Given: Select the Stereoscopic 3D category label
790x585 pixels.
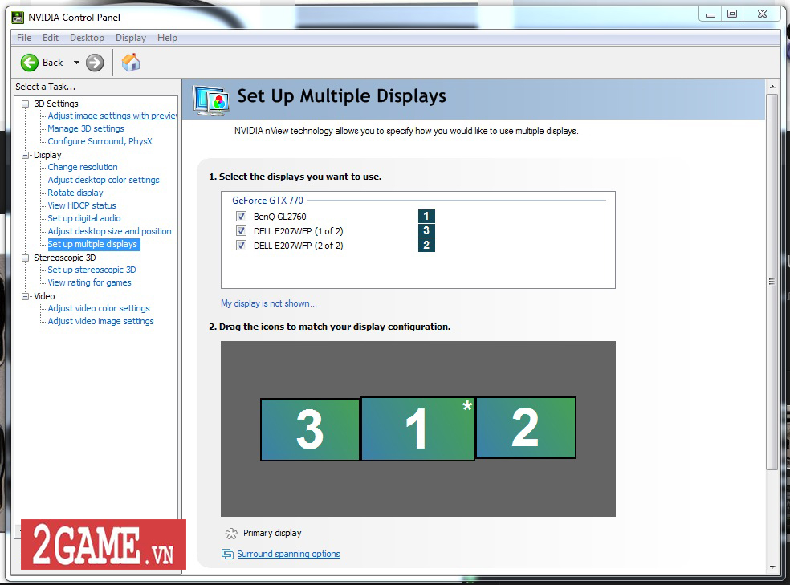Looking at the screenshot, I should pyautogui.click(x=64, y=258).
